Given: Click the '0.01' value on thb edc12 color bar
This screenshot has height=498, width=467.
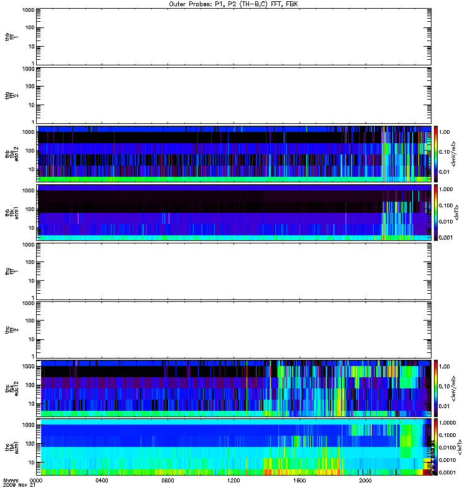Looking at the screenshot, I should [445, 172].
